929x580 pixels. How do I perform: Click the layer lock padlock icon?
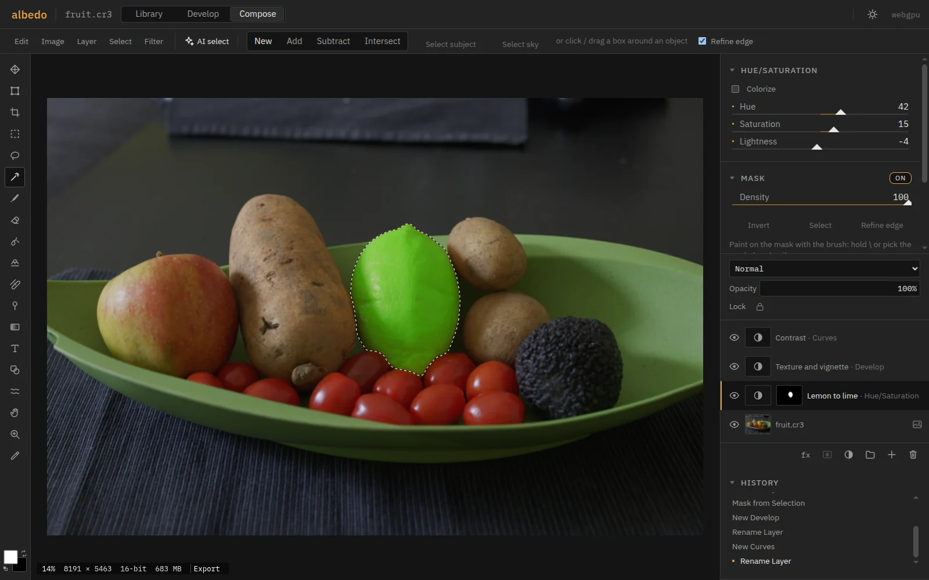point(759,307)
